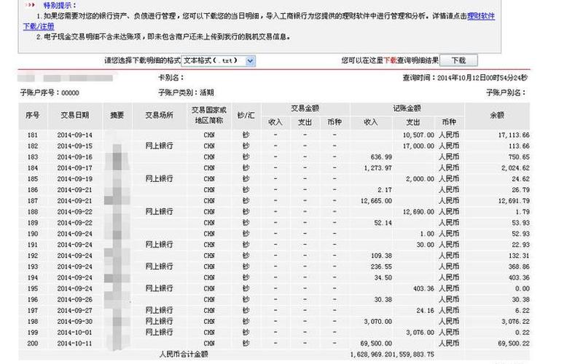Select row number 181 cell

pyautogui.click(x=32, y=135)
